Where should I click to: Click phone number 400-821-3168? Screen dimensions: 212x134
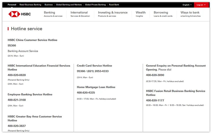coord(17,100)
